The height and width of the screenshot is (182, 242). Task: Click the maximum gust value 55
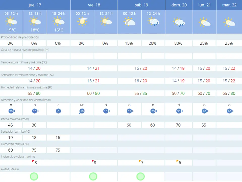pyautogui.click(x=204, y=125)
